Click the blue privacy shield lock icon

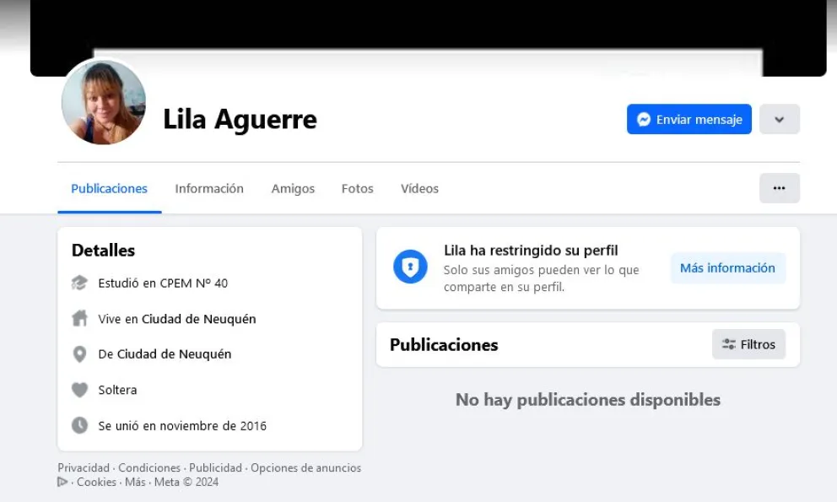411,267
